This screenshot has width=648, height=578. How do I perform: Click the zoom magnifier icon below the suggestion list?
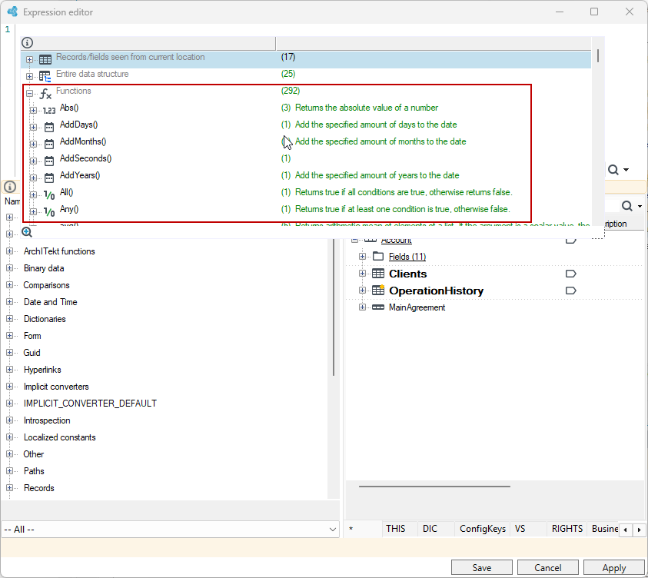[x=27, y=232]
